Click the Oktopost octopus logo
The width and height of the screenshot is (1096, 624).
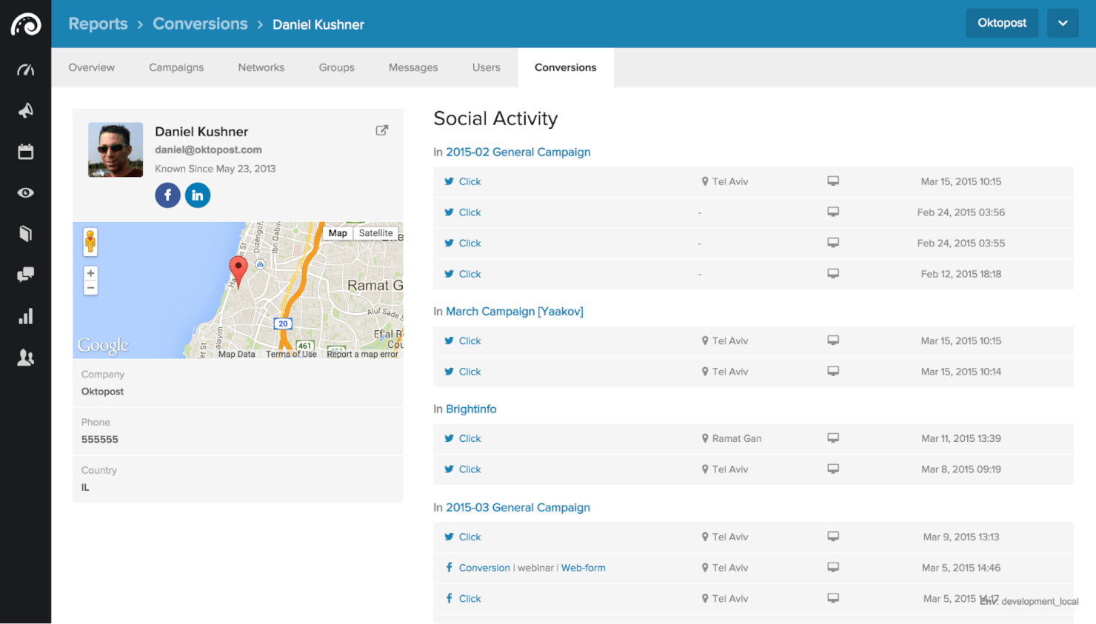[25, 23]
